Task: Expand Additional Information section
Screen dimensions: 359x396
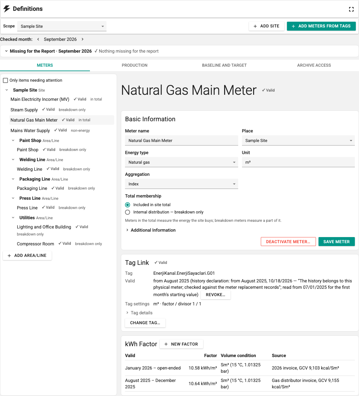Action: tap(150, 230)
